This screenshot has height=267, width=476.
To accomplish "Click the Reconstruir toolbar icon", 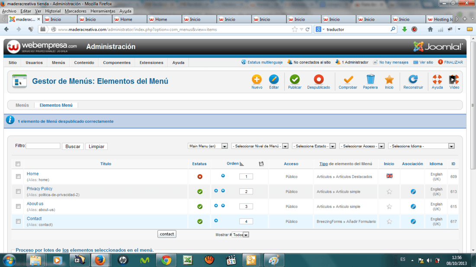I will [x=413, y=79].
